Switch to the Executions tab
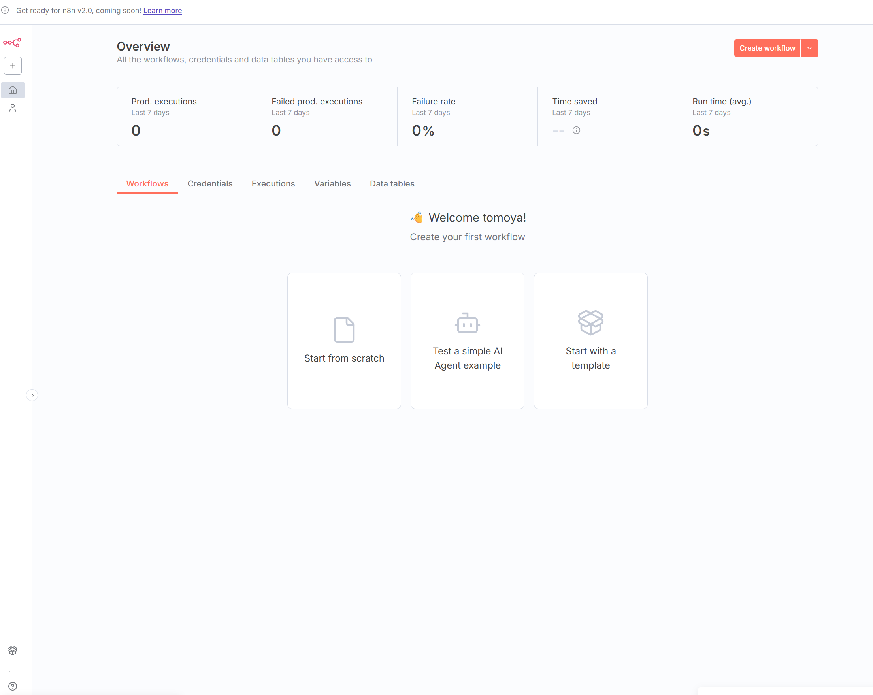This screenshot has width=873, height=695. click(273, 184)
